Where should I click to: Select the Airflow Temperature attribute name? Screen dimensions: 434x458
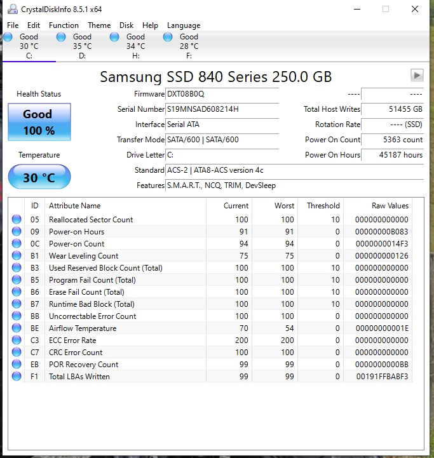point(83,328)
